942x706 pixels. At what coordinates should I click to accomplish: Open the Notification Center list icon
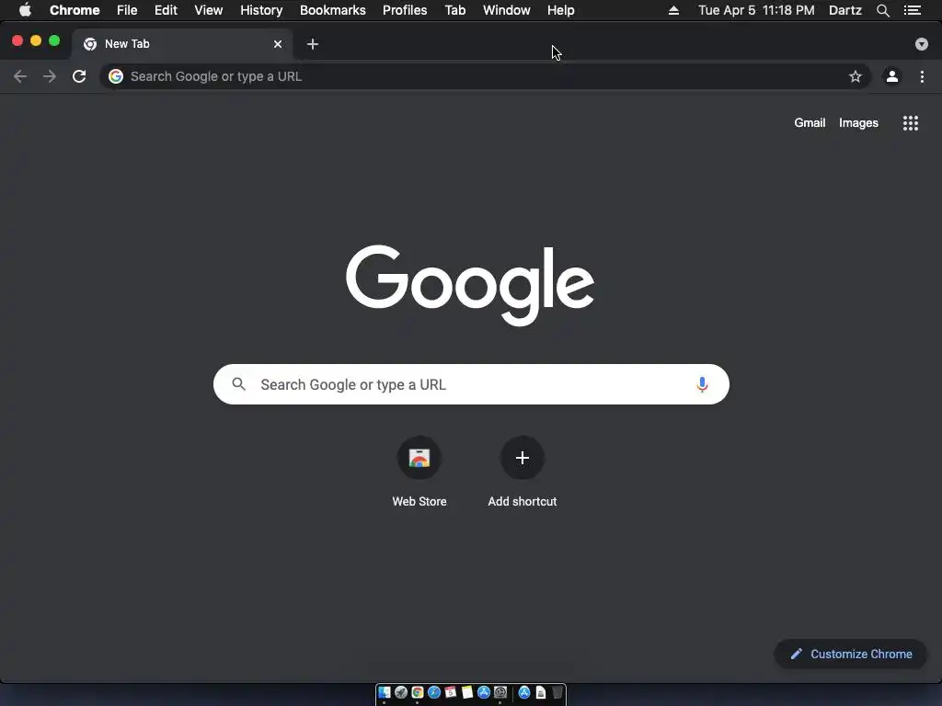913,10
